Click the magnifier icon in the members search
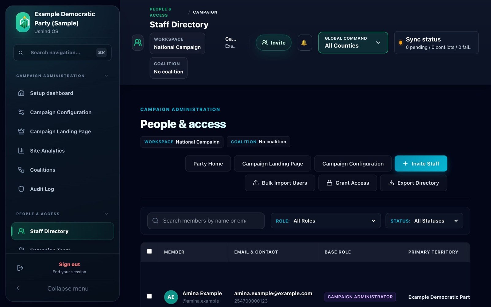This screenshot has width=491, height=307. coord(156,221)
